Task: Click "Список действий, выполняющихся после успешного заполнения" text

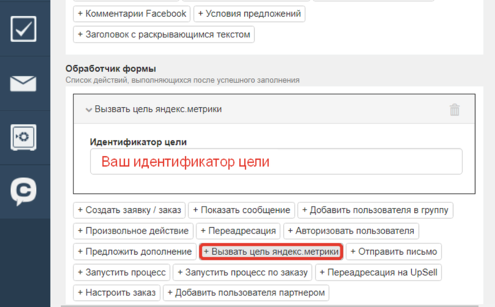Action: tap(183, 80)
